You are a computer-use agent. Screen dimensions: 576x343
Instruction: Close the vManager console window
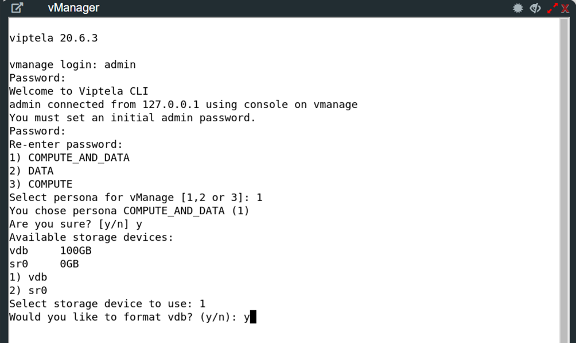point(566,9)
